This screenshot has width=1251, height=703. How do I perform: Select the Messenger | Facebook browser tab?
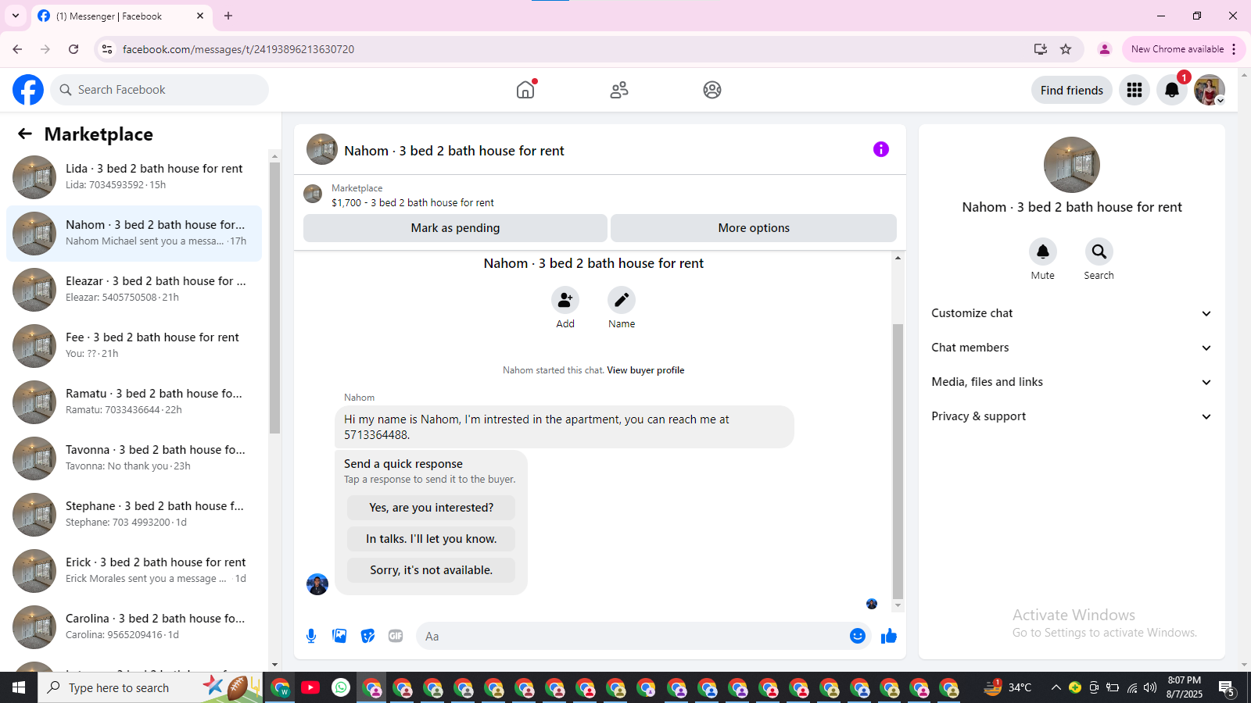click(x=121, y=16)
